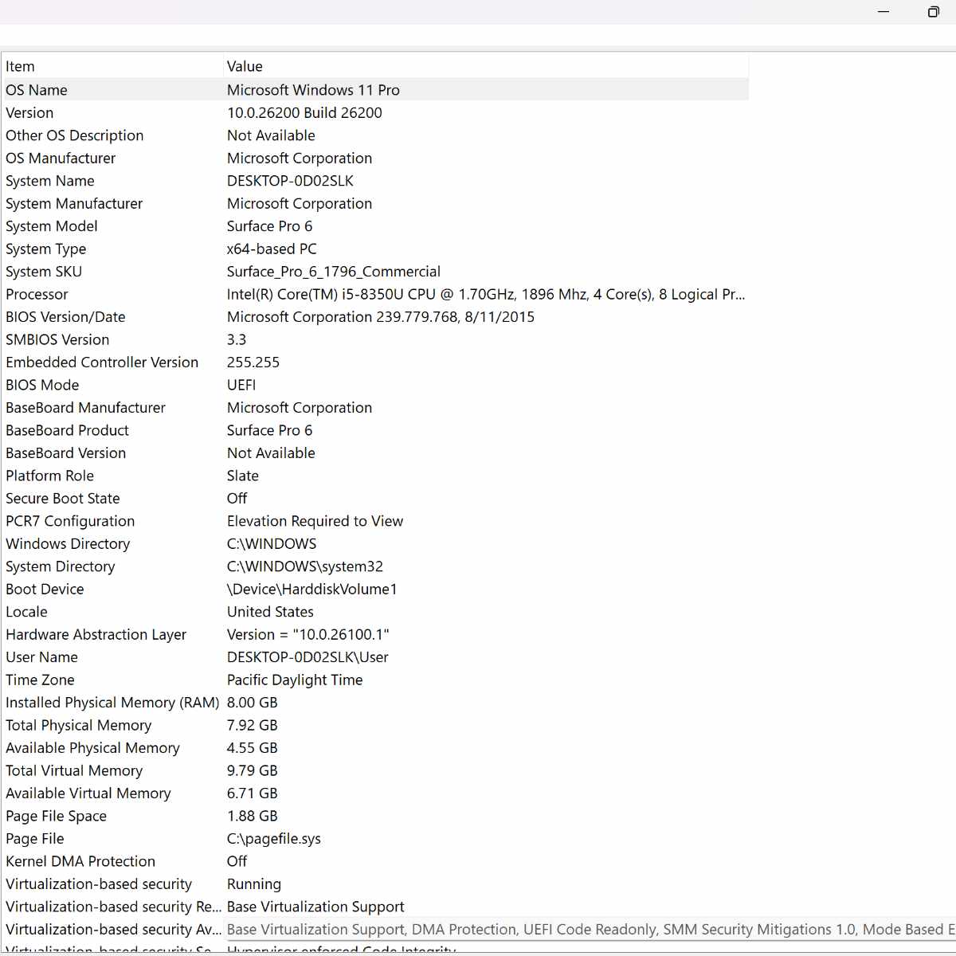The height and width of the screenshot is (956, 956).
Task: Click the Base Virtualization Support value
Action: coord(315,907)
